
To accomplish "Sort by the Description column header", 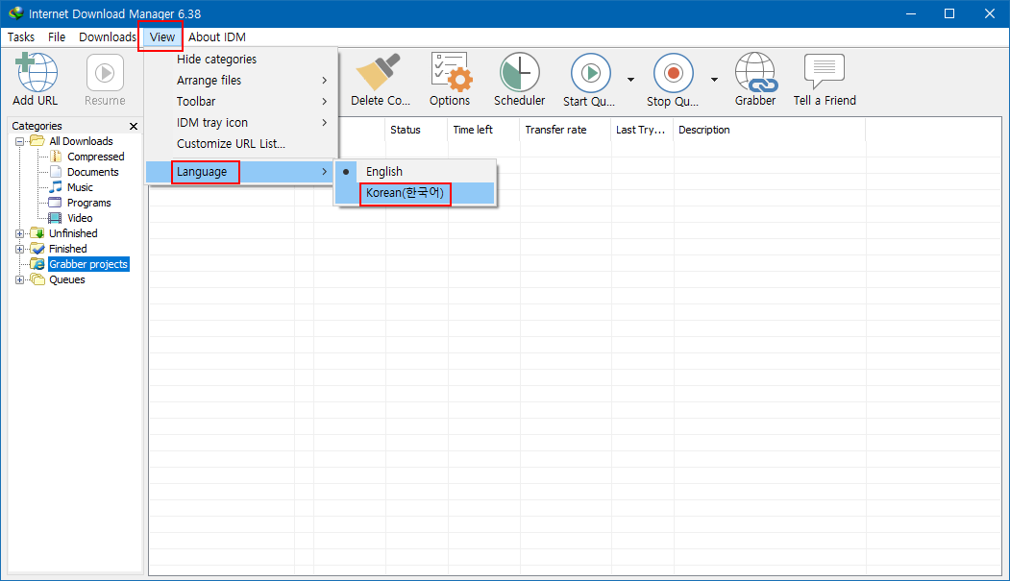I will pyautogui.click(x=769, y=130).
